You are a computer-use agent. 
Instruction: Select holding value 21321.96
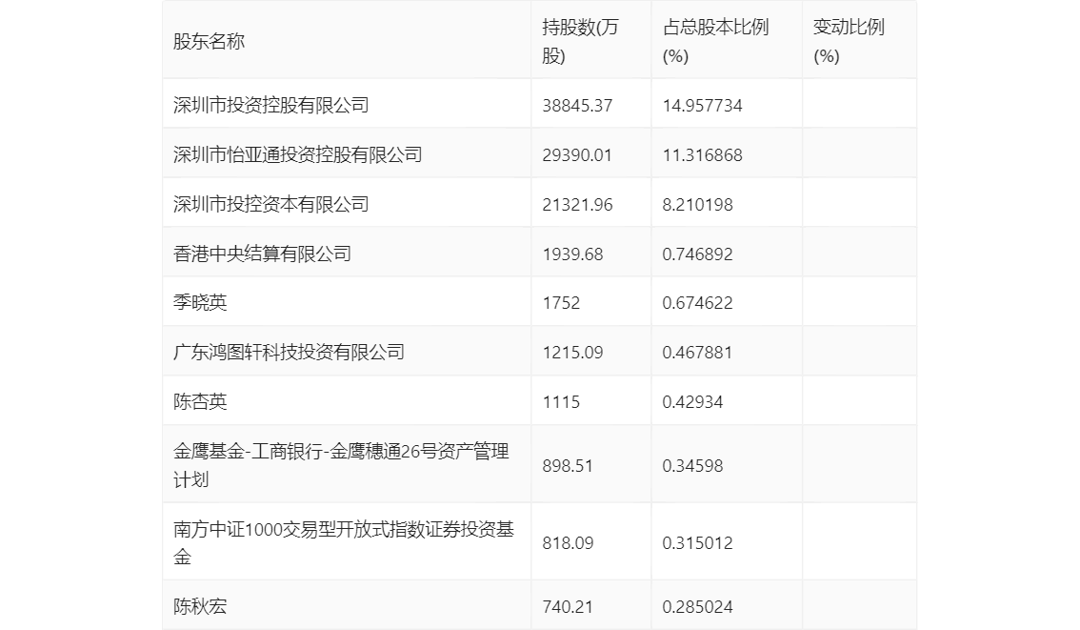pyautogui.click(x=577, y=205)
